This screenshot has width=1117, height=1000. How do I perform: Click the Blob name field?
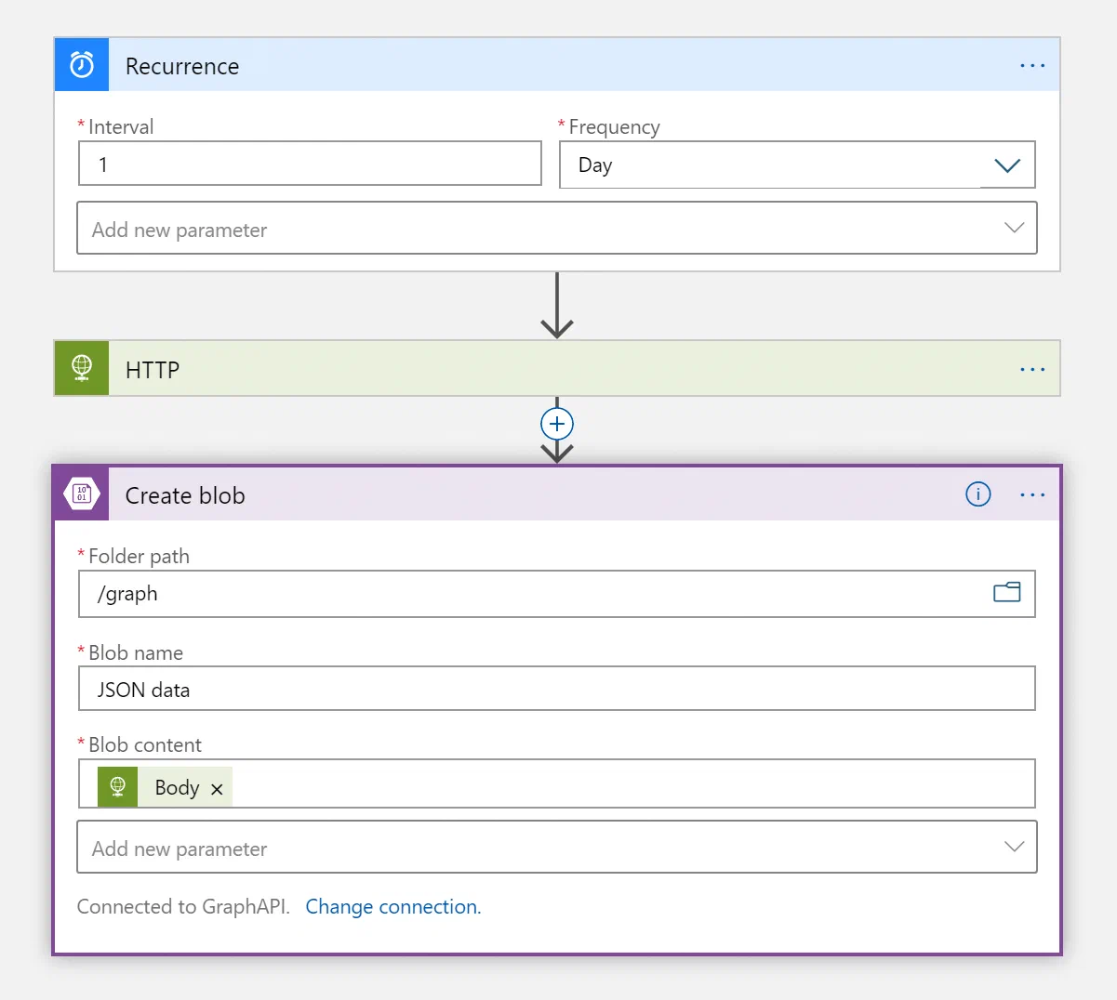click(556, 689)
